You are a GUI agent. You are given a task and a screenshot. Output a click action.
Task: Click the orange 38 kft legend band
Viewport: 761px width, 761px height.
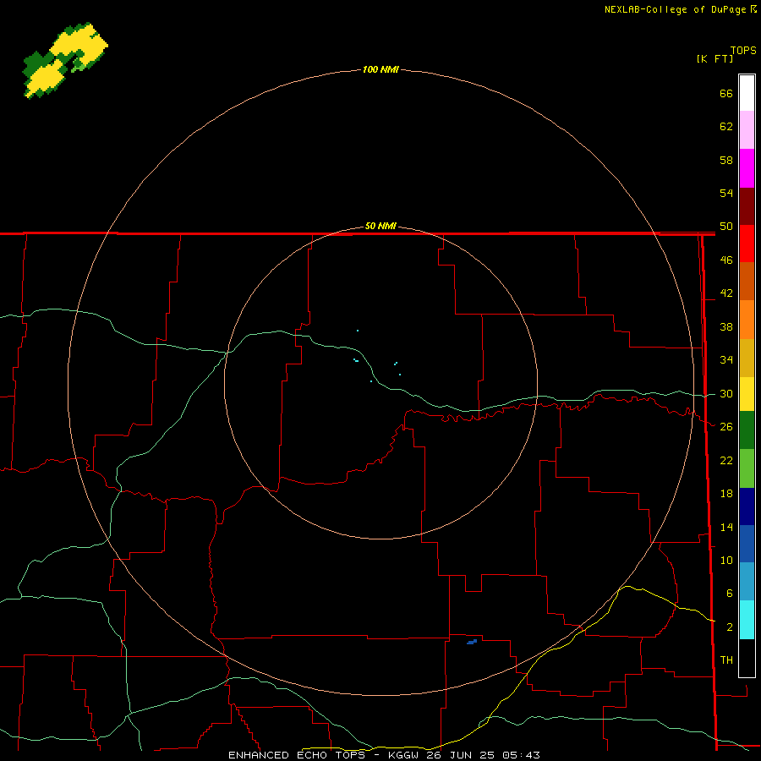(x=747, y=320)
